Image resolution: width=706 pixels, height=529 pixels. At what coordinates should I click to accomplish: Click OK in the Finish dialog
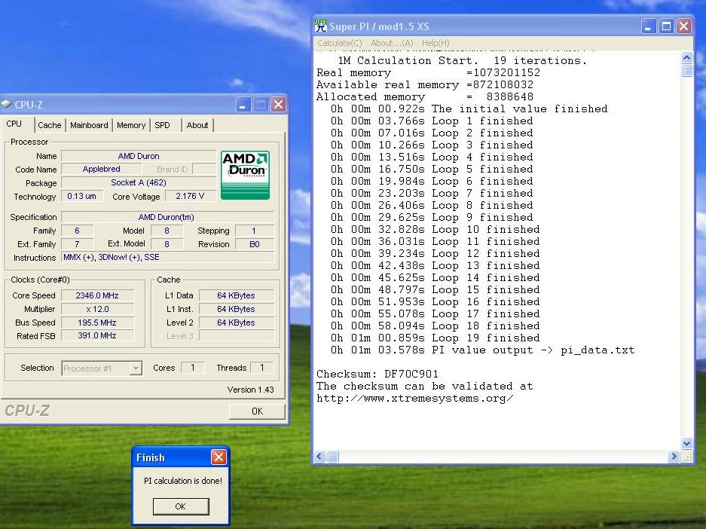[181, 506]
